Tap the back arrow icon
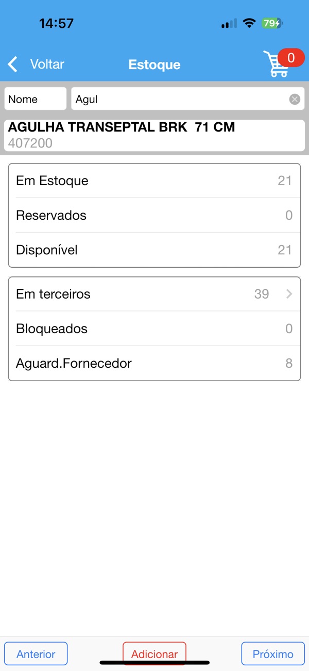The height and width of the screenshot is (671, 309). pos(13,64)
